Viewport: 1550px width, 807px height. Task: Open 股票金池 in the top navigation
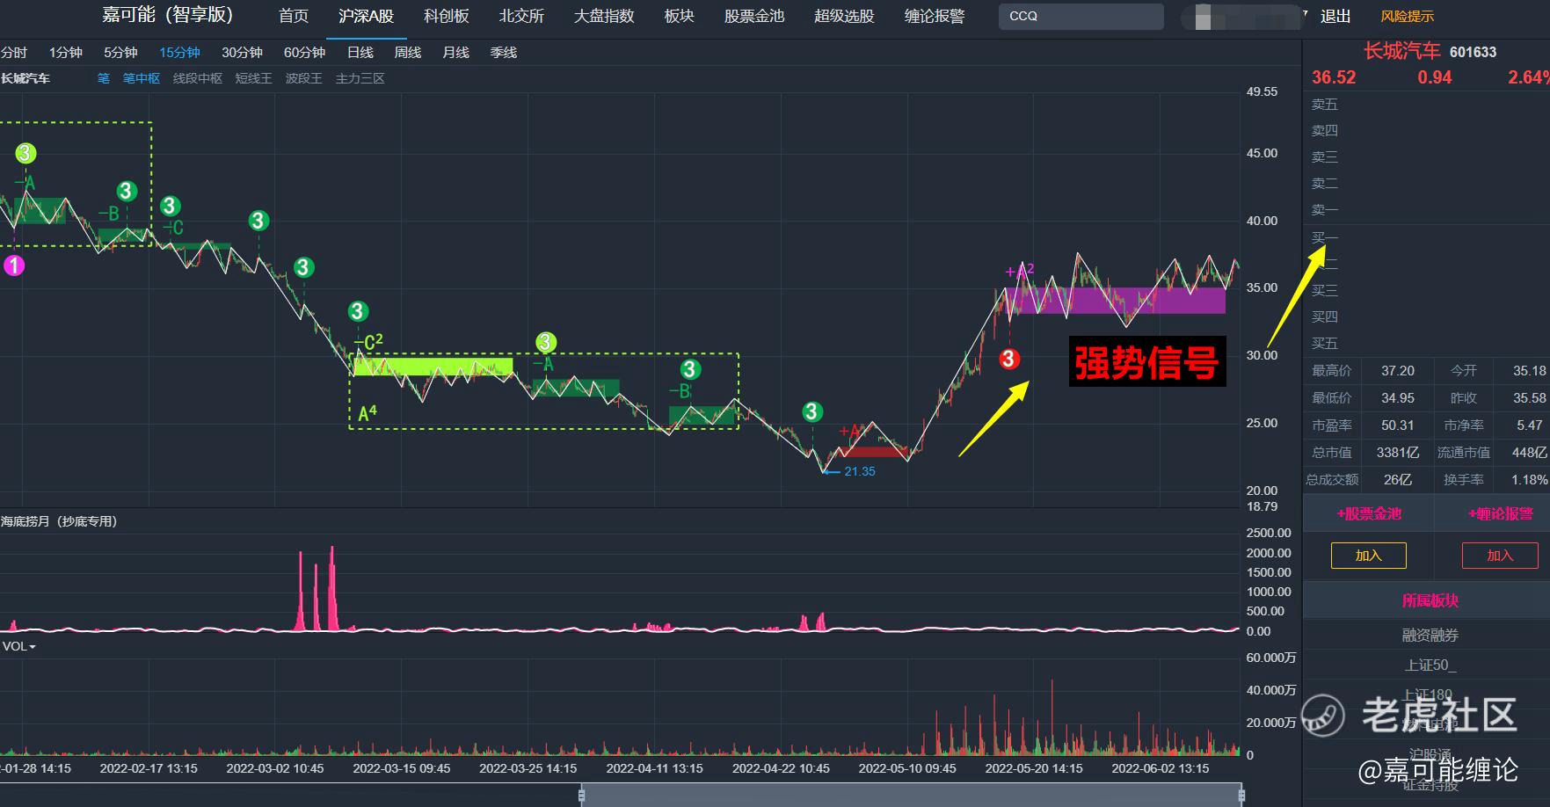pyautogui.click(x=754, y=16)
